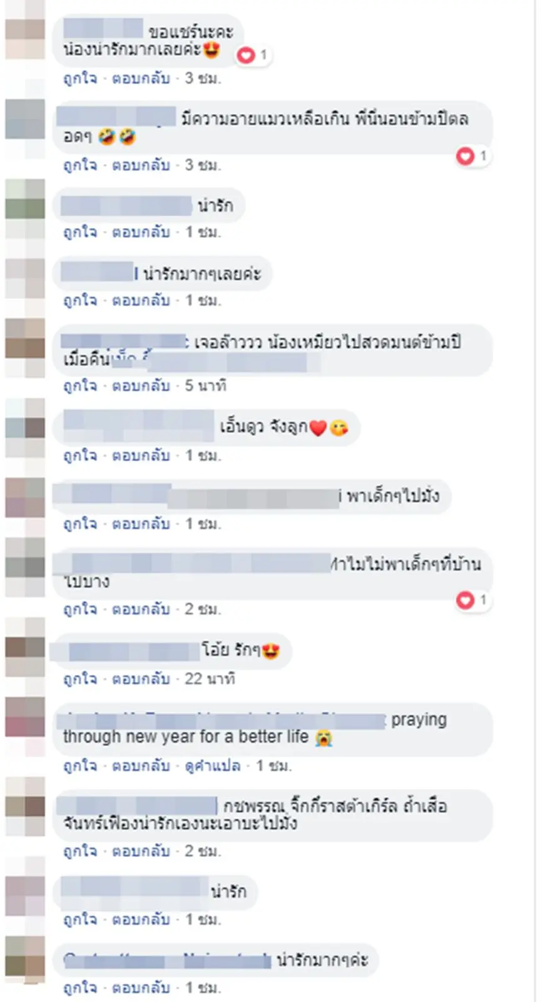Image resolution: width=542 pixels, height=1002 pixels.
Task: Like the น่ารักมากๆเลยค่ะ comment
Action: (x=80, y=300)
